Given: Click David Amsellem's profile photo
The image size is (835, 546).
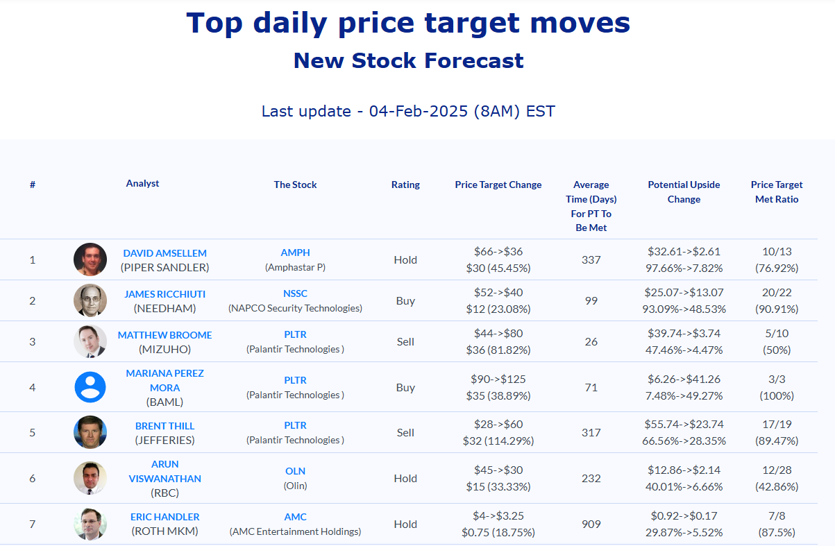Looking at the screenshot, I should click(x=90, y=259).
